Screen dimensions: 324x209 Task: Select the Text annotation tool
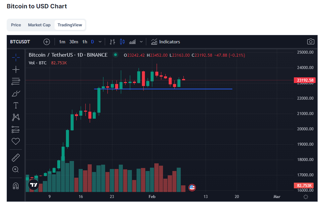(16, 105)
